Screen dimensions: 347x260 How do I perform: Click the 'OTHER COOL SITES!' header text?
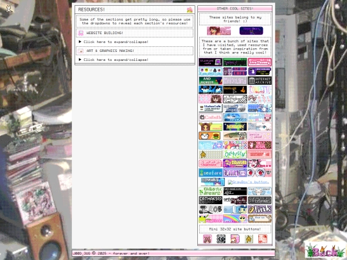[x=235, y=8]
